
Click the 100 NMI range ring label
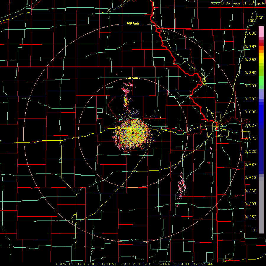click(133, 23)
